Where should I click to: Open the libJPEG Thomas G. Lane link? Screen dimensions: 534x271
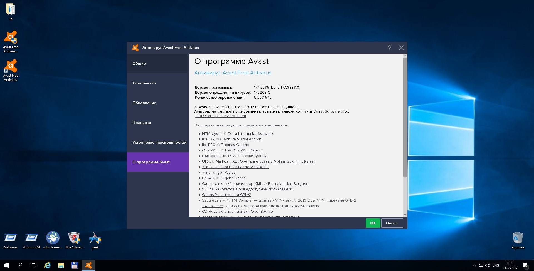tap(226, 145)
